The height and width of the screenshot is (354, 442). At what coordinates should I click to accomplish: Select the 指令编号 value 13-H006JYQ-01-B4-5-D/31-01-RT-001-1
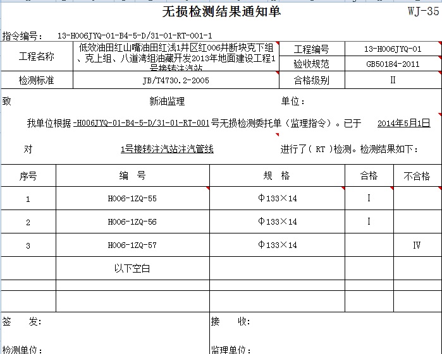135,36
